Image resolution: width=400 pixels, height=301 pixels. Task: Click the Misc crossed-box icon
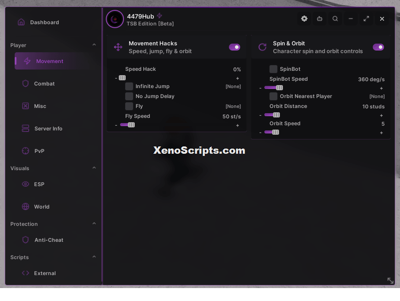[25, 106]
